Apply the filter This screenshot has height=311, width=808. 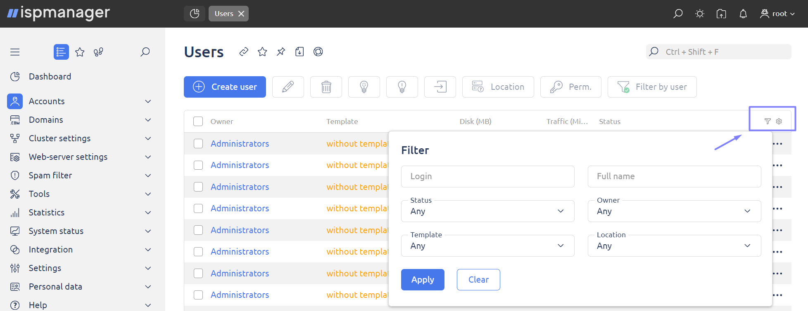423,280
